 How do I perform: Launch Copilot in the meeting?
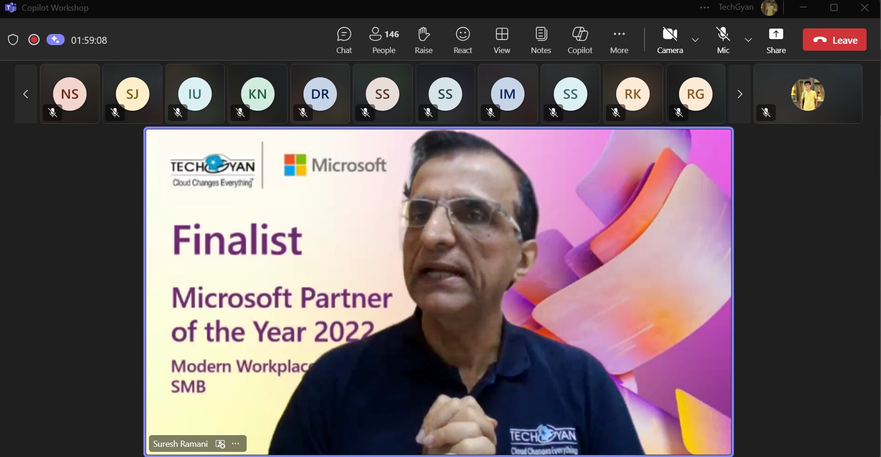580,40
